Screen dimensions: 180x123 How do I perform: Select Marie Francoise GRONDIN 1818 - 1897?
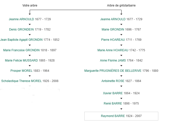(x=21, y=50)
